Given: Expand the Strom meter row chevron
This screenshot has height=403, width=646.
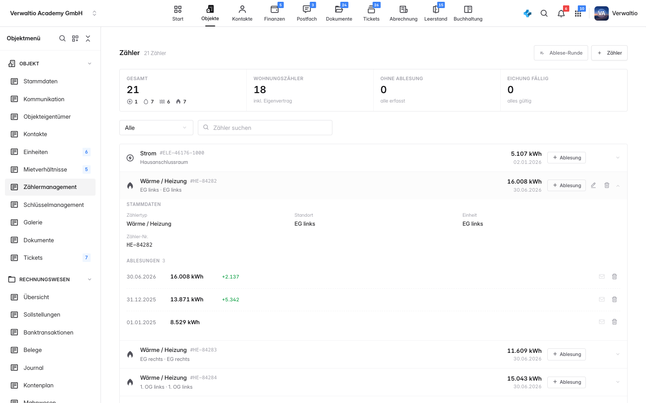Looking at the screenshot, I should pyautogui.click(x=618, y=158).
